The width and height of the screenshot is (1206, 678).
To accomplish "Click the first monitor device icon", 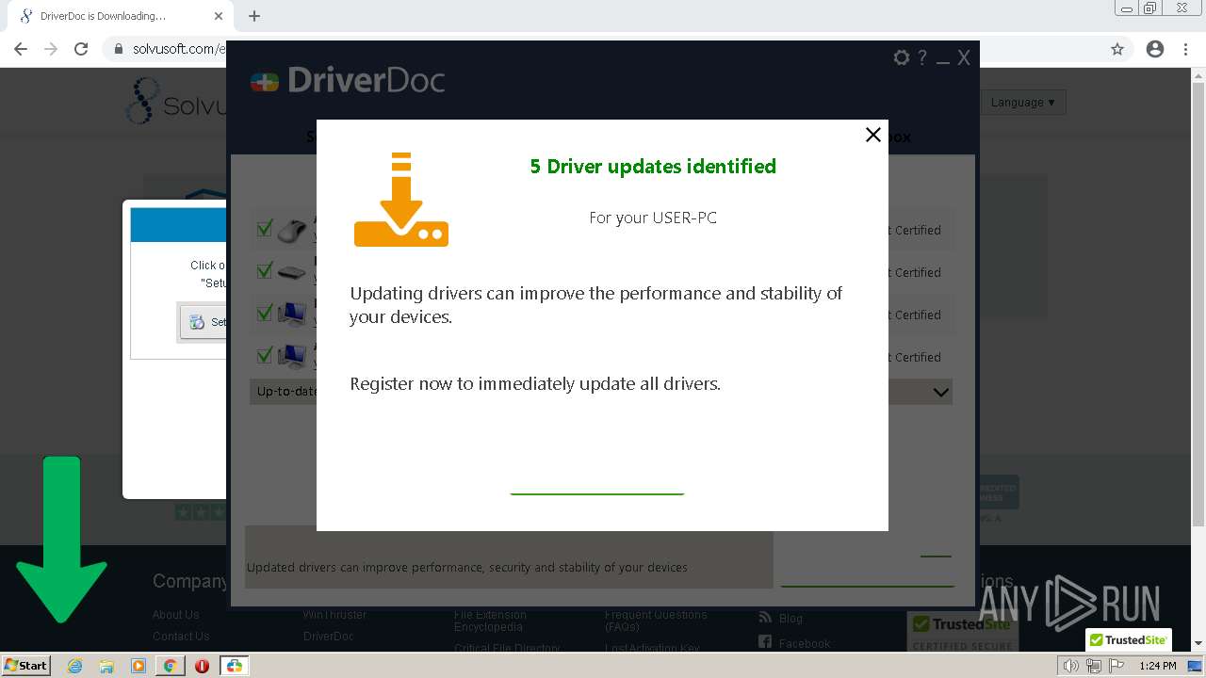I will click(x=292, y=315).
